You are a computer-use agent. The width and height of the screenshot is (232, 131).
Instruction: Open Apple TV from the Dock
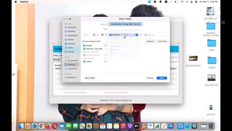tap(137, 126)
